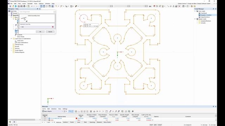
Task: Open the print dropdown arrow in the toolbar
Action: tap(26, 6)
